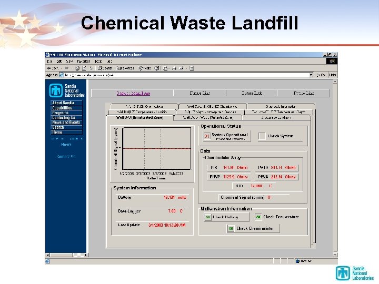
Task: Click the page vertical scrollbar down arrow
Action: point(335,255)
